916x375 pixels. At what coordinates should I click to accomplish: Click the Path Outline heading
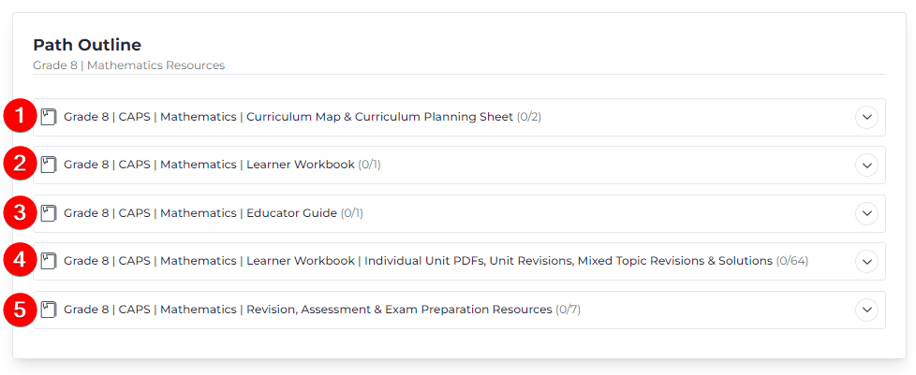(87, 45)
